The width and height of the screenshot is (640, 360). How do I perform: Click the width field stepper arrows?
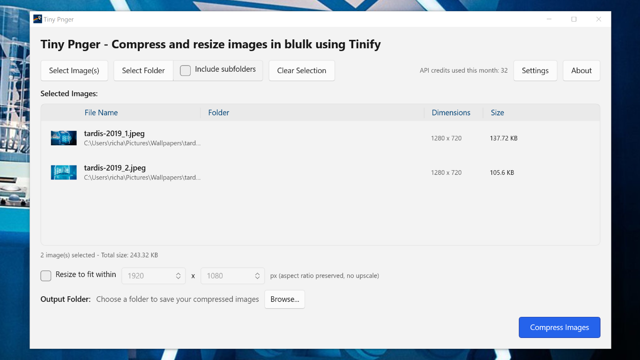[x=179, y=276]
